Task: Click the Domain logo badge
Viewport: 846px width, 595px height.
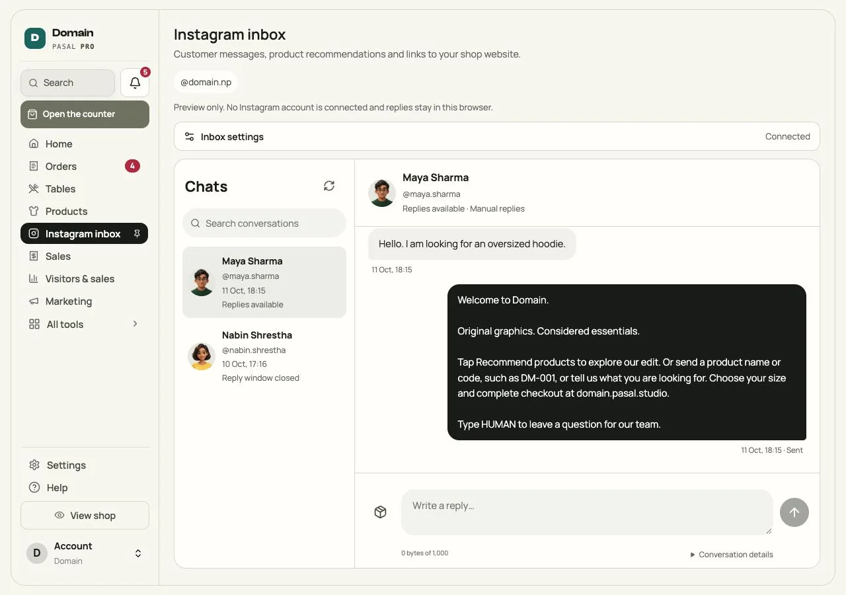Action: 34,38
